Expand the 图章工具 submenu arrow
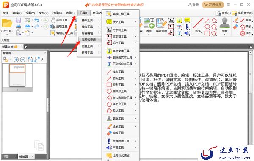 coord(135,118)
